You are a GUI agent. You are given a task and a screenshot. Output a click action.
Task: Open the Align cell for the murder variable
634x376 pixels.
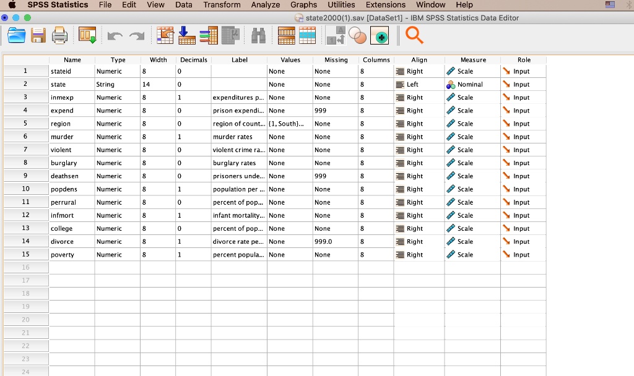[x=419, y=136]
